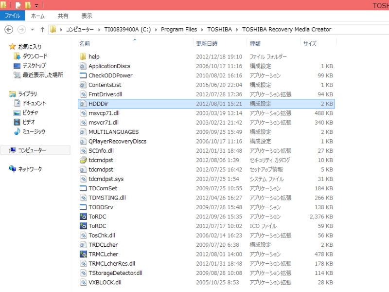Sort by the 更新日時 column header
Viewport: 389px width, 292px height.
[x=207, y=44]
